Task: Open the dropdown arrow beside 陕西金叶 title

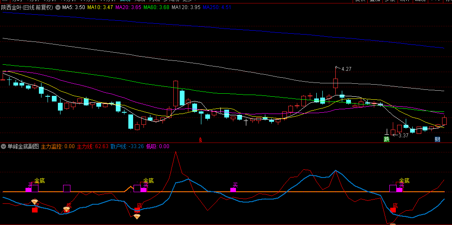Action: tap(57, 7)
